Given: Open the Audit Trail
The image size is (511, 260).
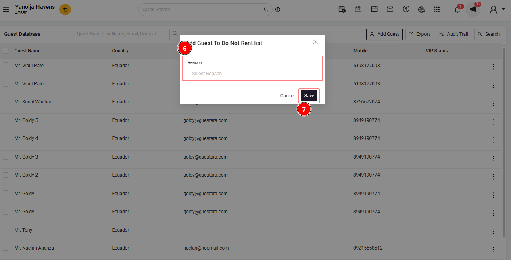Looking at the screenshot, I should 454,34.
